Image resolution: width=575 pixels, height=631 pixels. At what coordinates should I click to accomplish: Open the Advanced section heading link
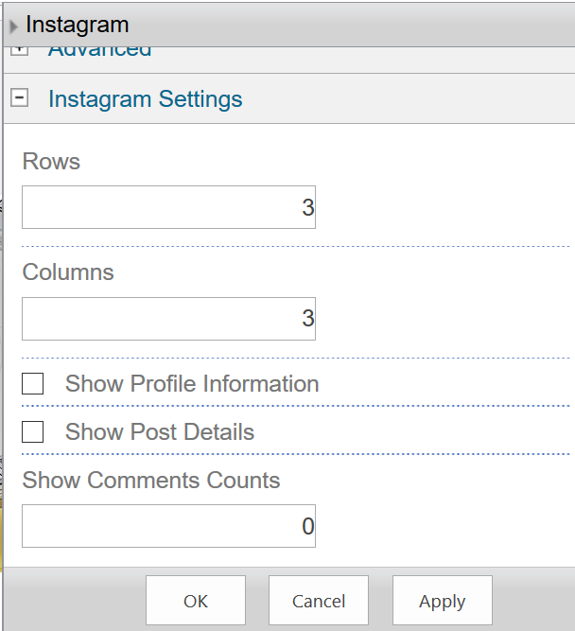point(99,50)
